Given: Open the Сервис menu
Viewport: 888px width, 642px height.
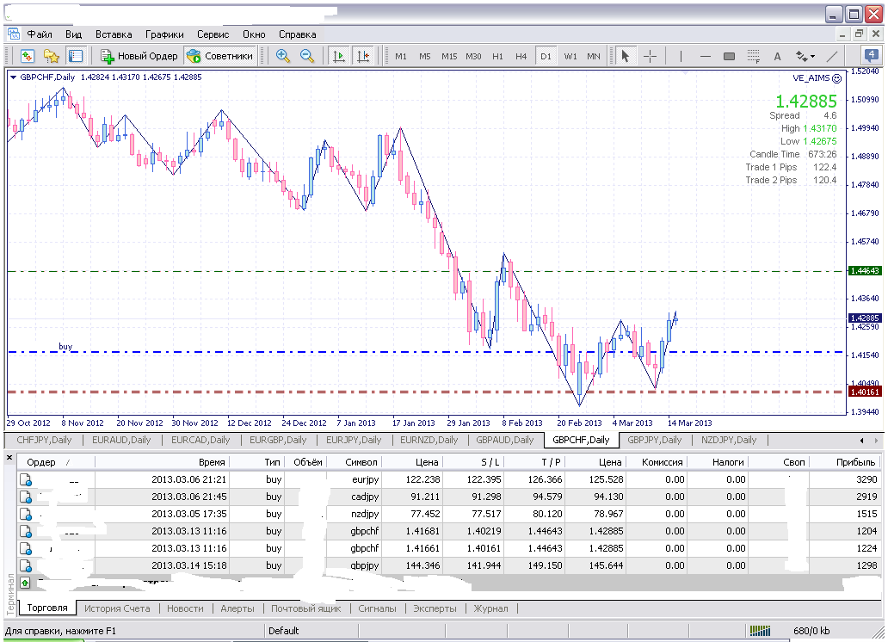Looking at the screenshot, I should [x=213, y=34].
